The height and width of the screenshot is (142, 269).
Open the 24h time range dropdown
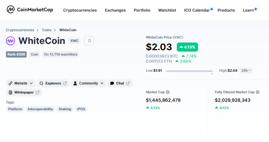click(x=246, y=71)
